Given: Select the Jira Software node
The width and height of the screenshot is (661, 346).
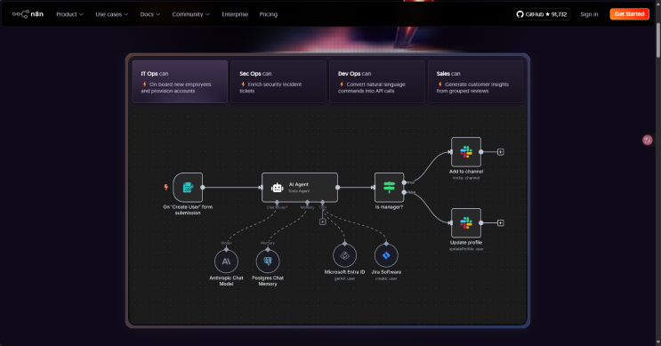Looking at the screenshot, I should coord(386,255).
